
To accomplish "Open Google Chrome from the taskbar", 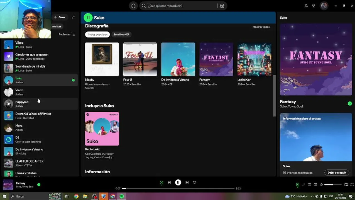I will click(76, 196).
